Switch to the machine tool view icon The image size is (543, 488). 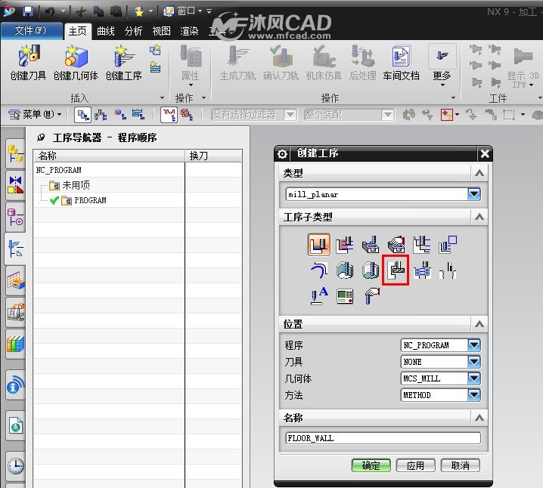101,115
